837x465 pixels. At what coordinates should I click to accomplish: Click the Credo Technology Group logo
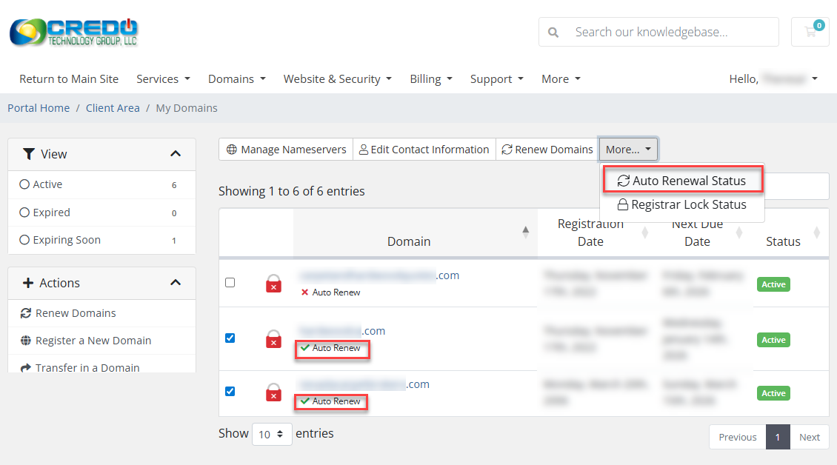pyautogui.click(x=73, y=32)
